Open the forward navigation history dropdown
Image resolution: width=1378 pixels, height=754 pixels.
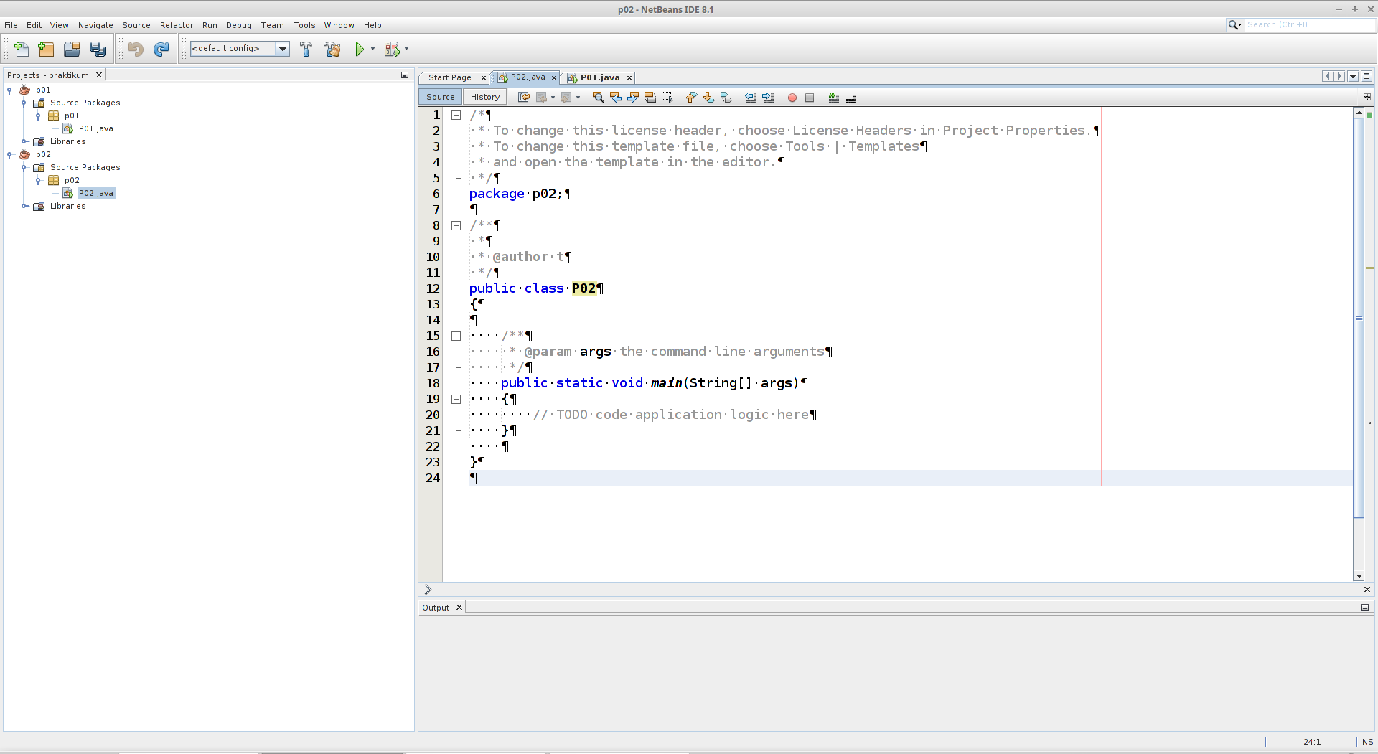click(578, 98)
